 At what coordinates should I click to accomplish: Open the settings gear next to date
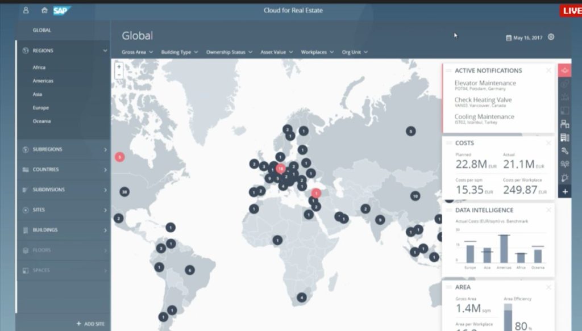pos(551,37)
